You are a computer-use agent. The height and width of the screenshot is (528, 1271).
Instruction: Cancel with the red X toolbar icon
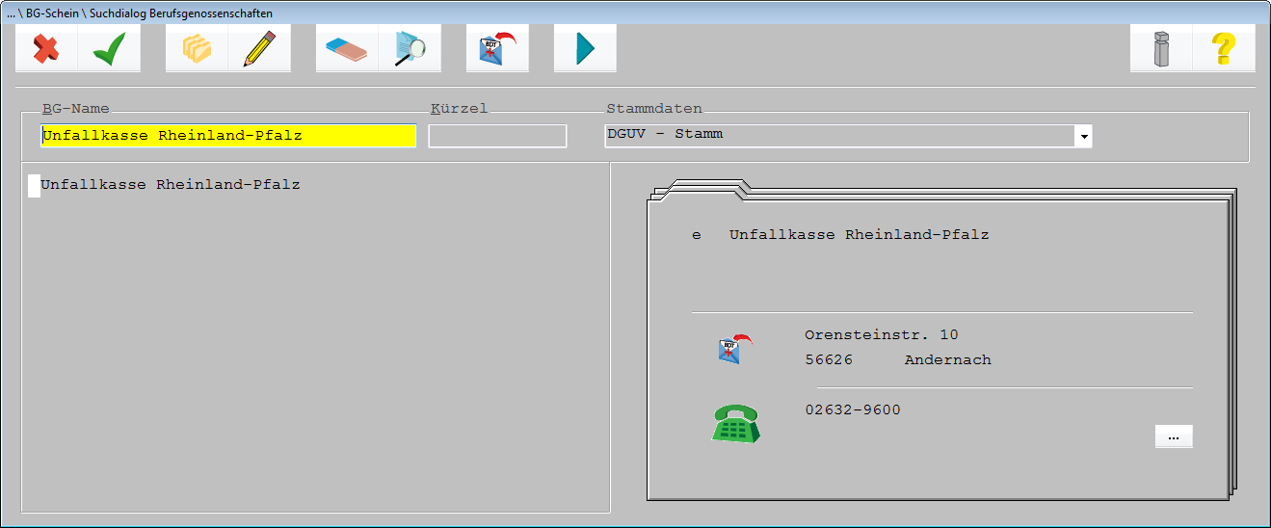tap(46, 48)
